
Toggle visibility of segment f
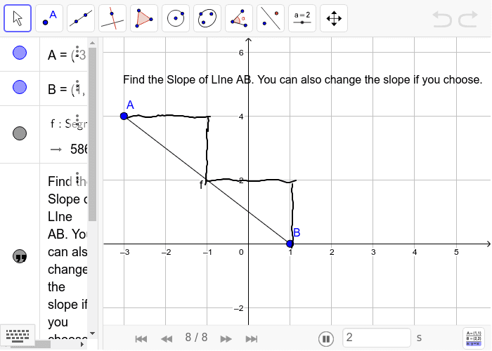[20, 133]
